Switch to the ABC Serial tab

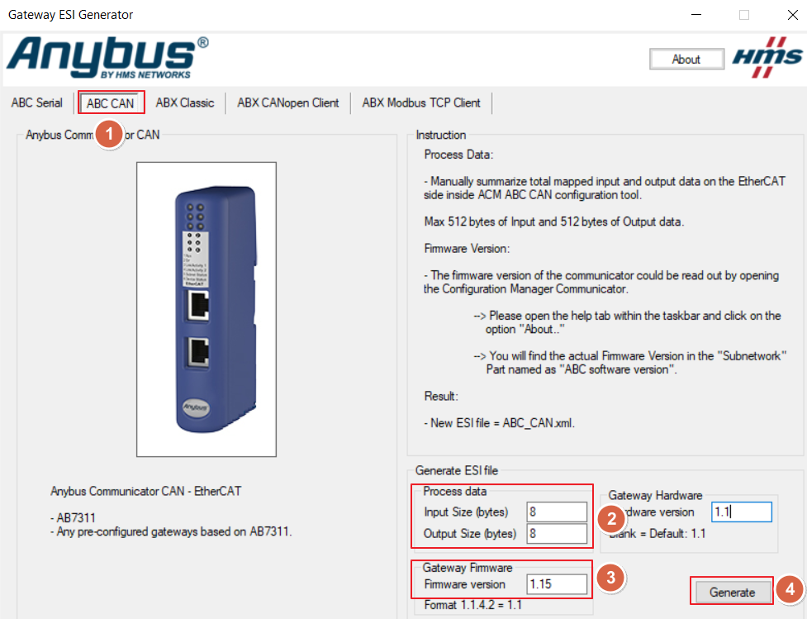click(37, 103)
